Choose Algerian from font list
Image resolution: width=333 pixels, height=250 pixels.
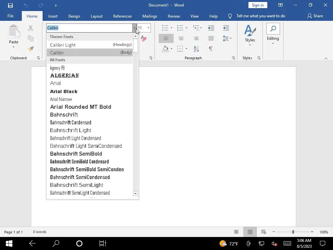tap(90, 76)
